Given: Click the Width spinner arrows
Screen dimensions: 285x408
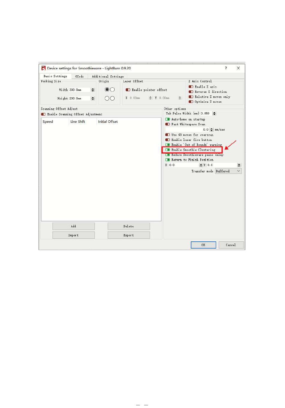Looking at the screenshot, I should coord(93,90).
